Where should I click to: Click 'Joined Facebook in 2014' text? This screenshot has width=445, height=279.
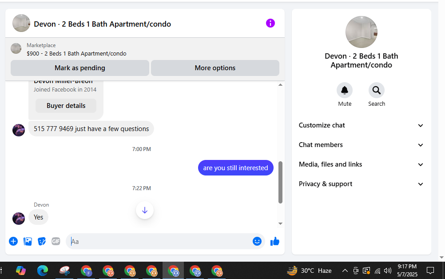click(65, 89)
